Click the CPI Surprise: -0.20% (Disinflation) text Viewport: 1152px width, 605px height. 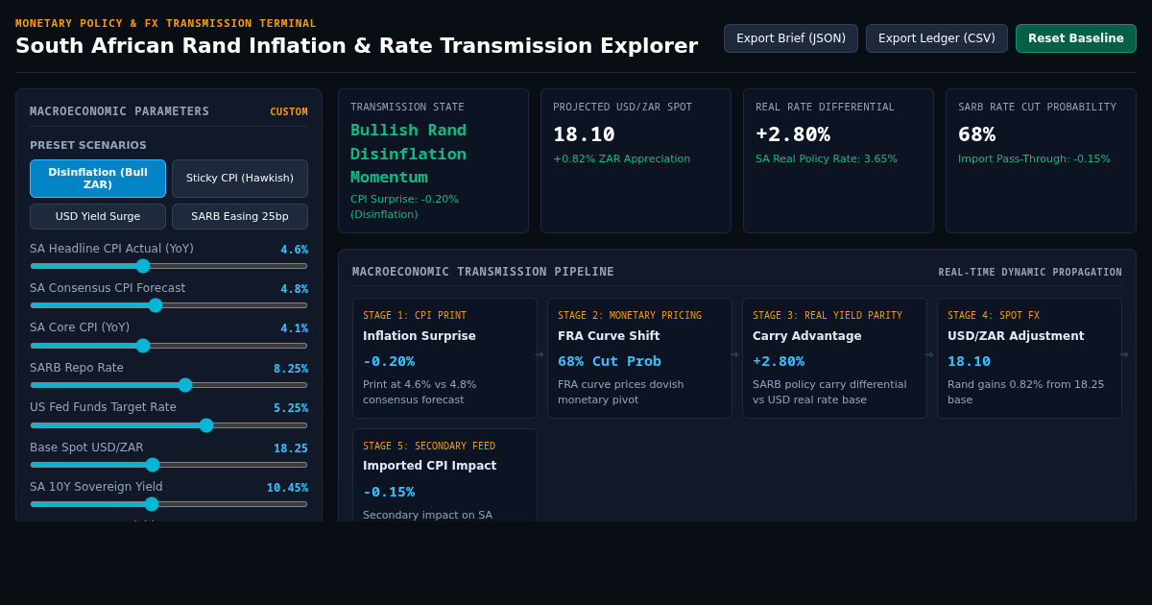404,206
